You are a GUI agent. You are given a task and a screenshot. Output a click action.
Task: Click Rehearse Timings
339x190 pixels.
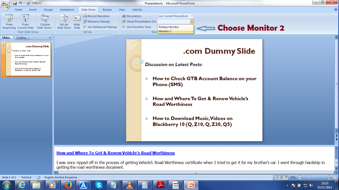[96, 22]
